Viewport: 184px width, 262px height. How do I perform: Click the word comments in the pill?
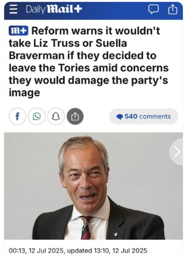[155, 117]
